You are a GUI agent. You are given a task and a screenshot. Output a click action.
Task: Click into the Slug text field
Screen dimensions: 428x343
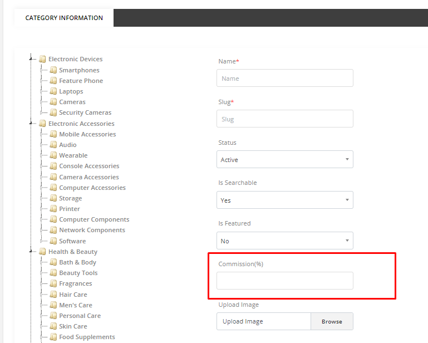coord(284,119)
